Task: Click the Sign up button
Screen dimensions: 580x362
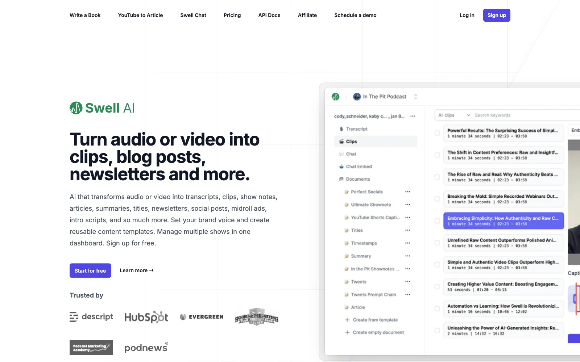Action: pos(497,15)
